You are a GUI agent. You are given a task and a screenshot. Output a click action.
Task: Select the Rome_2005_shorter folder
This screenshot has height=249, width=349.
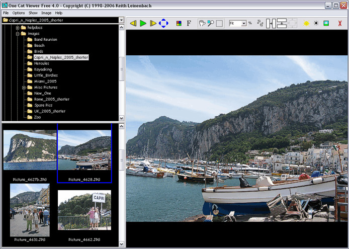click(x=52, y=99)
